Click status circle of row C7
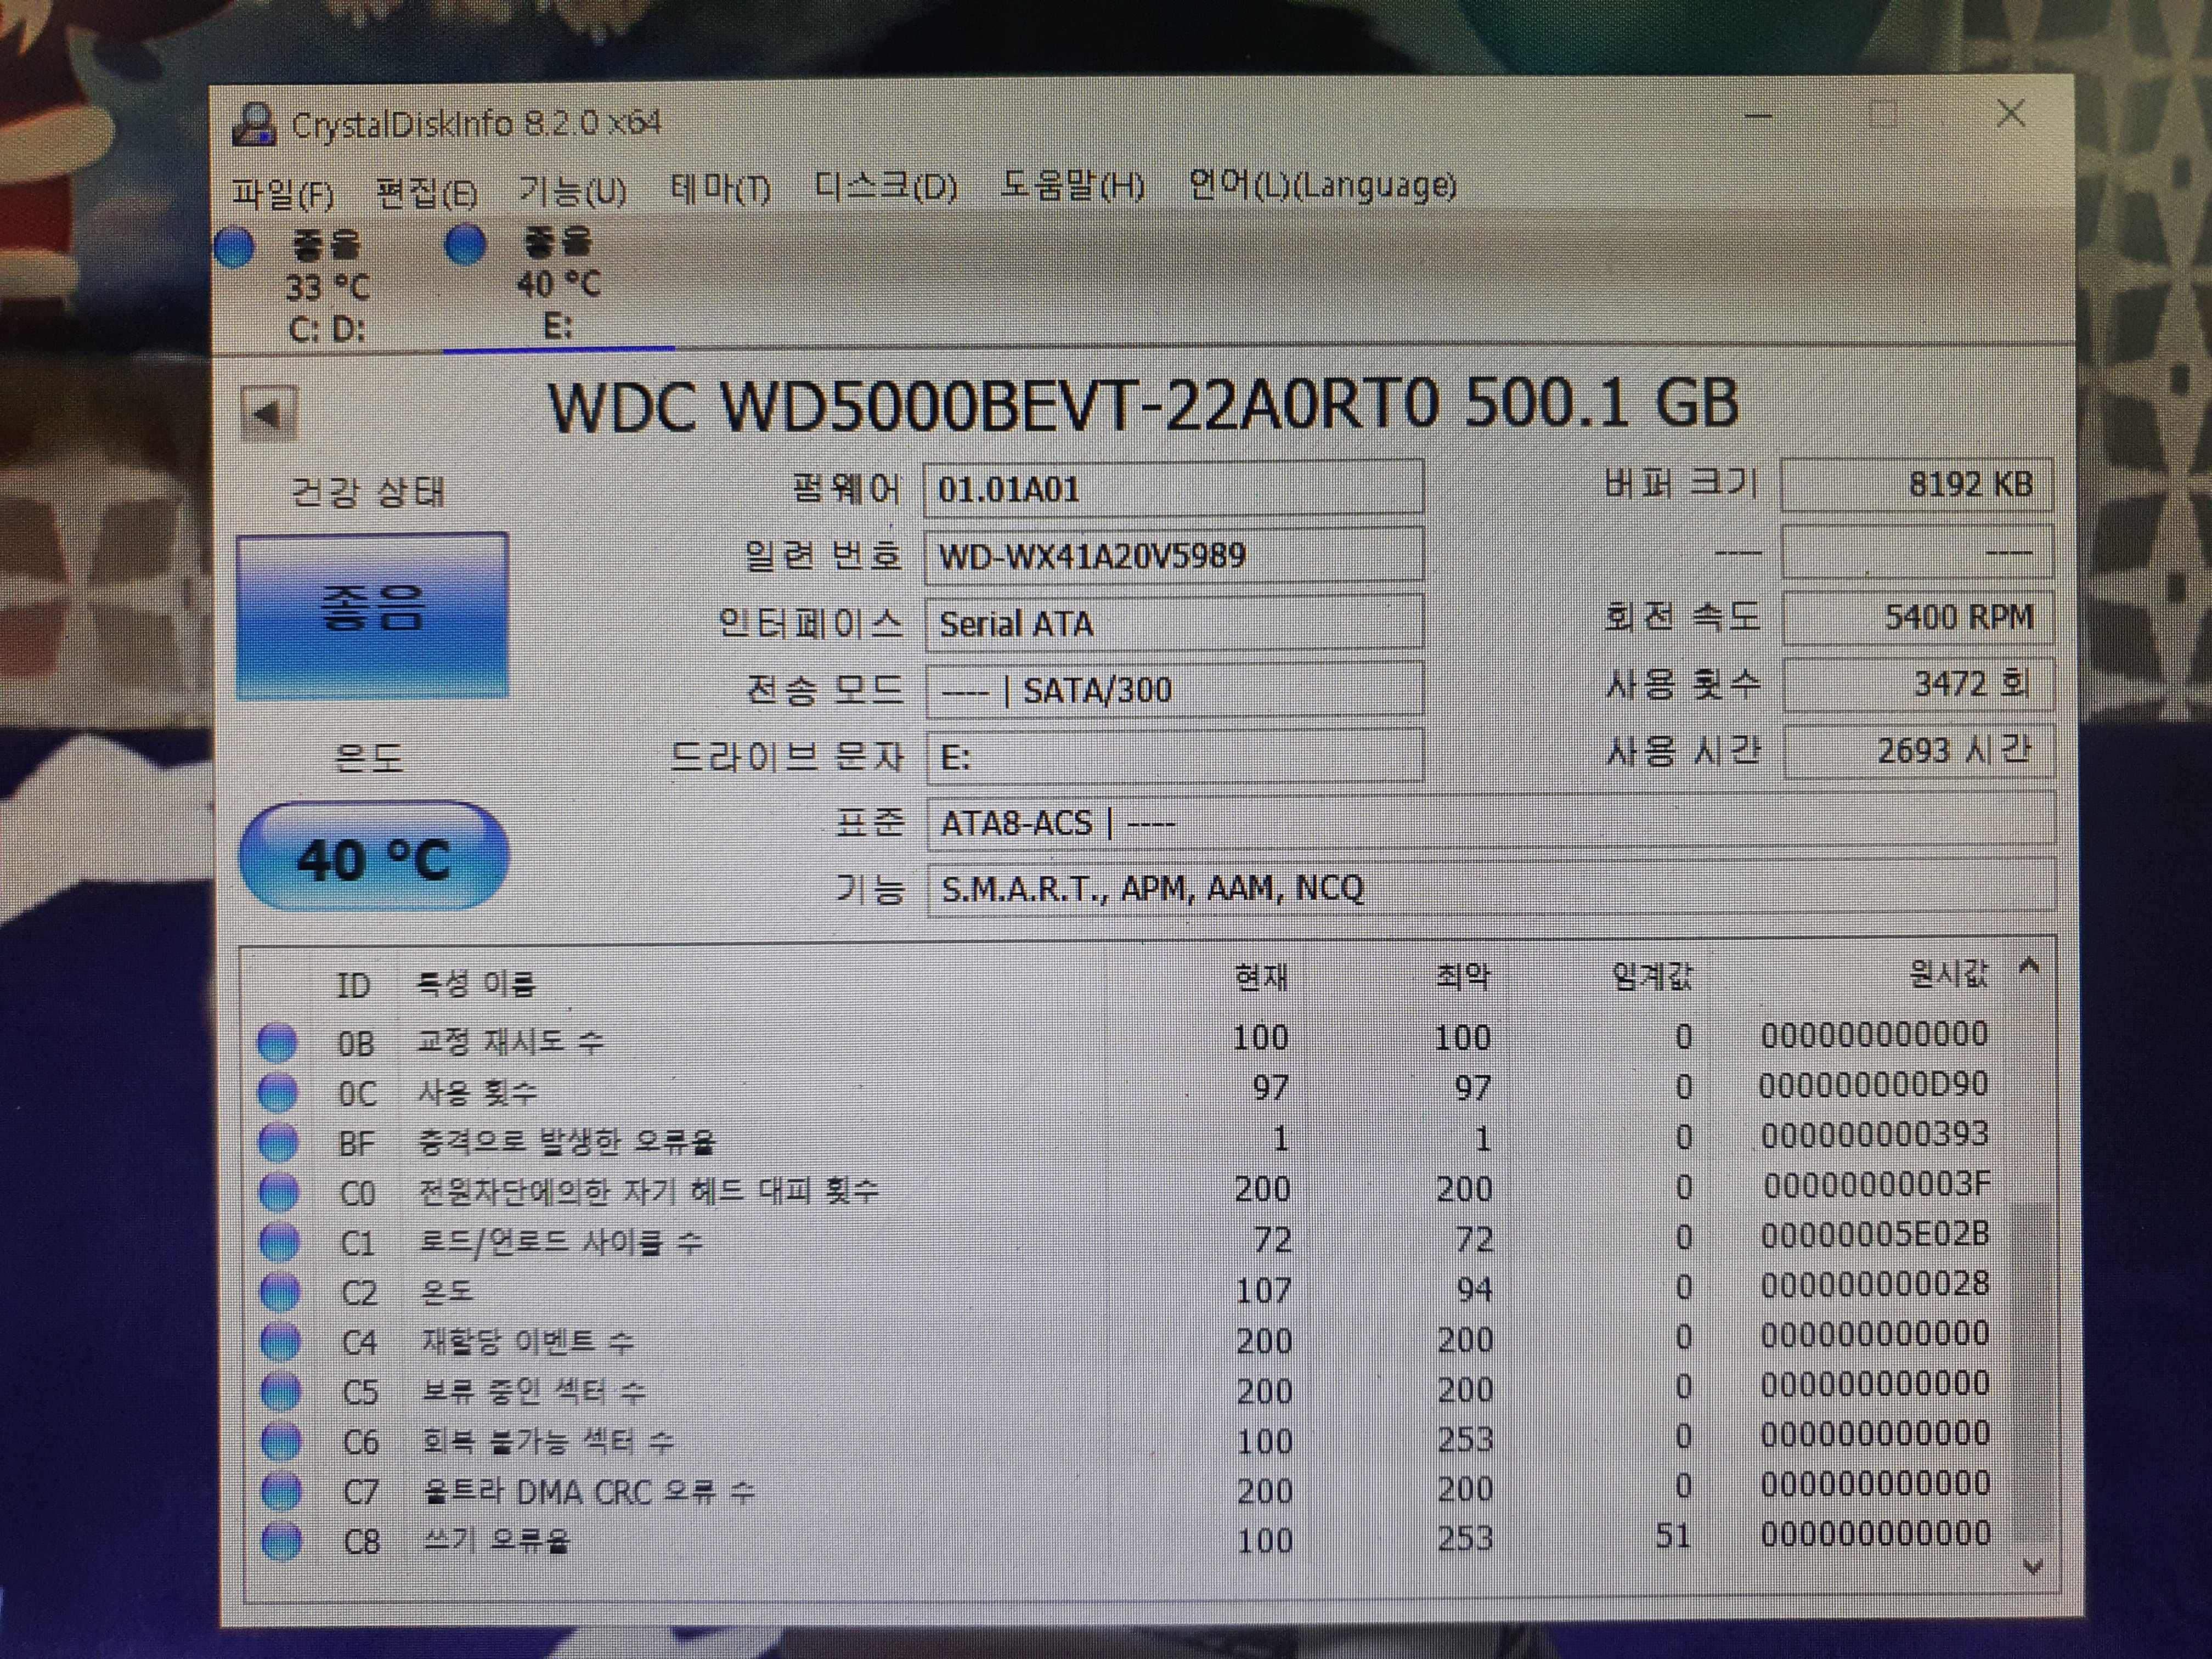This screenshot has height=1659, width=2212. [281, 1492]
